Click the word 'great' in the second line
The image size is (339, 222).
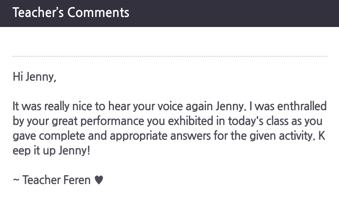(x=64, y=122)
